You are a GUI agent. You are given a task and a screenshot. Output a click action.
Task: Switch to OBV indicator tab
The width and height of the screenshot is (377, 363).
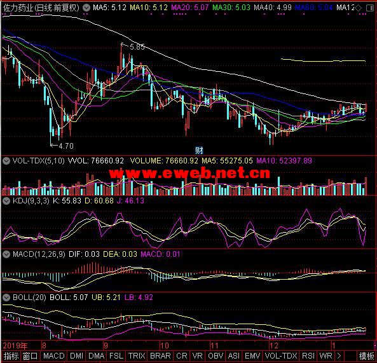tap(216, 356)
